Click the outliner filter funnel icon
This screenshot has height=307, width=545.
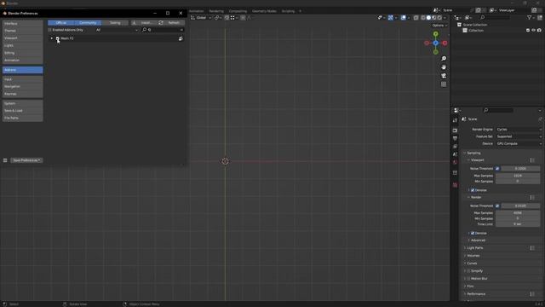pyautogui.click(x=529, y=17)
